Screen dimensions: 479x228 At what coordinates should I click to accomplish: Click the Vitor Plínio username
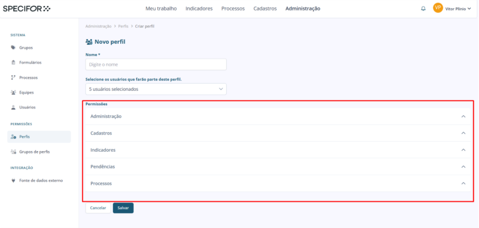point(456,9)
